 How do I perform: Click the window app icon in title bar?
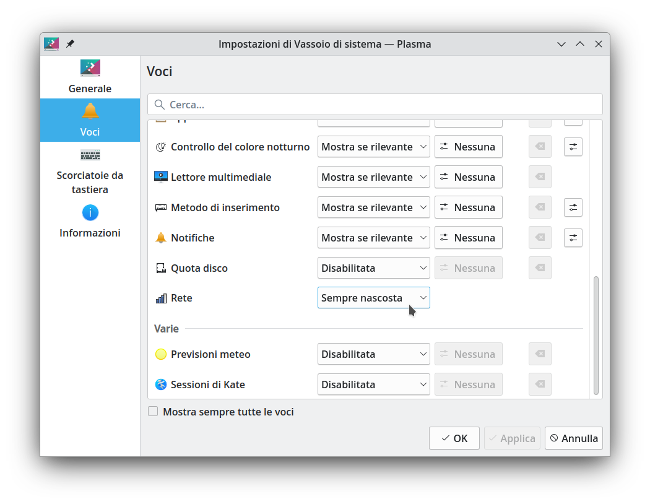(51, 43)
